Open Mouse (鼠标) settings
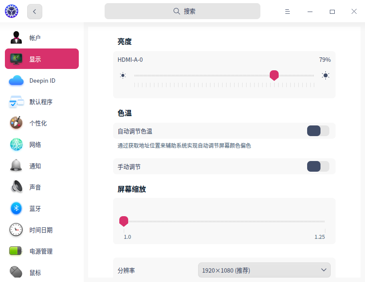The width and height of the screenshot is (365, 282). pos(42,272)
